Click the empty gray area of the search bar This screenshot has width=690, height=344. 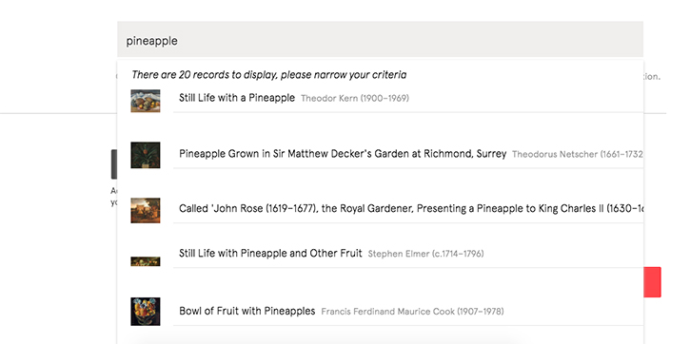click(x=409, y=40)
